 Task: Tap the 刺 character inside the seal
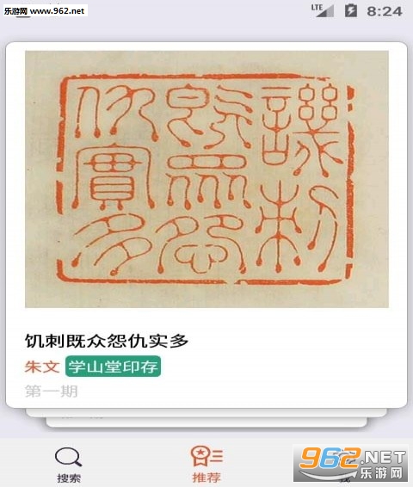pyautogui.click(x=298, y=227)
